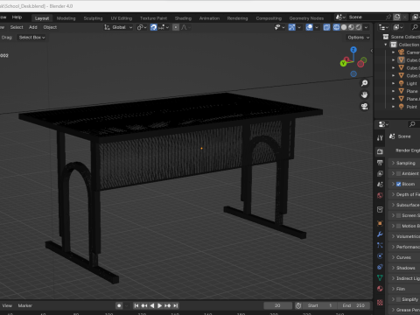The height and width of the screenshot is (315, 420).
Task: Toggle the snap magnet button
Action: [x=153, y=27]
